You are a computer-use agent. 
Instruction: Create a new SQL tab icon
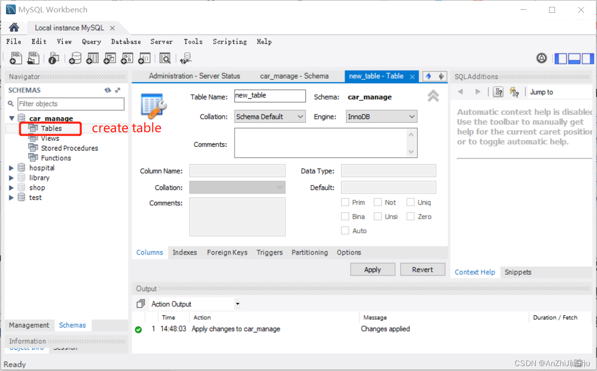[x=16, y=58]
